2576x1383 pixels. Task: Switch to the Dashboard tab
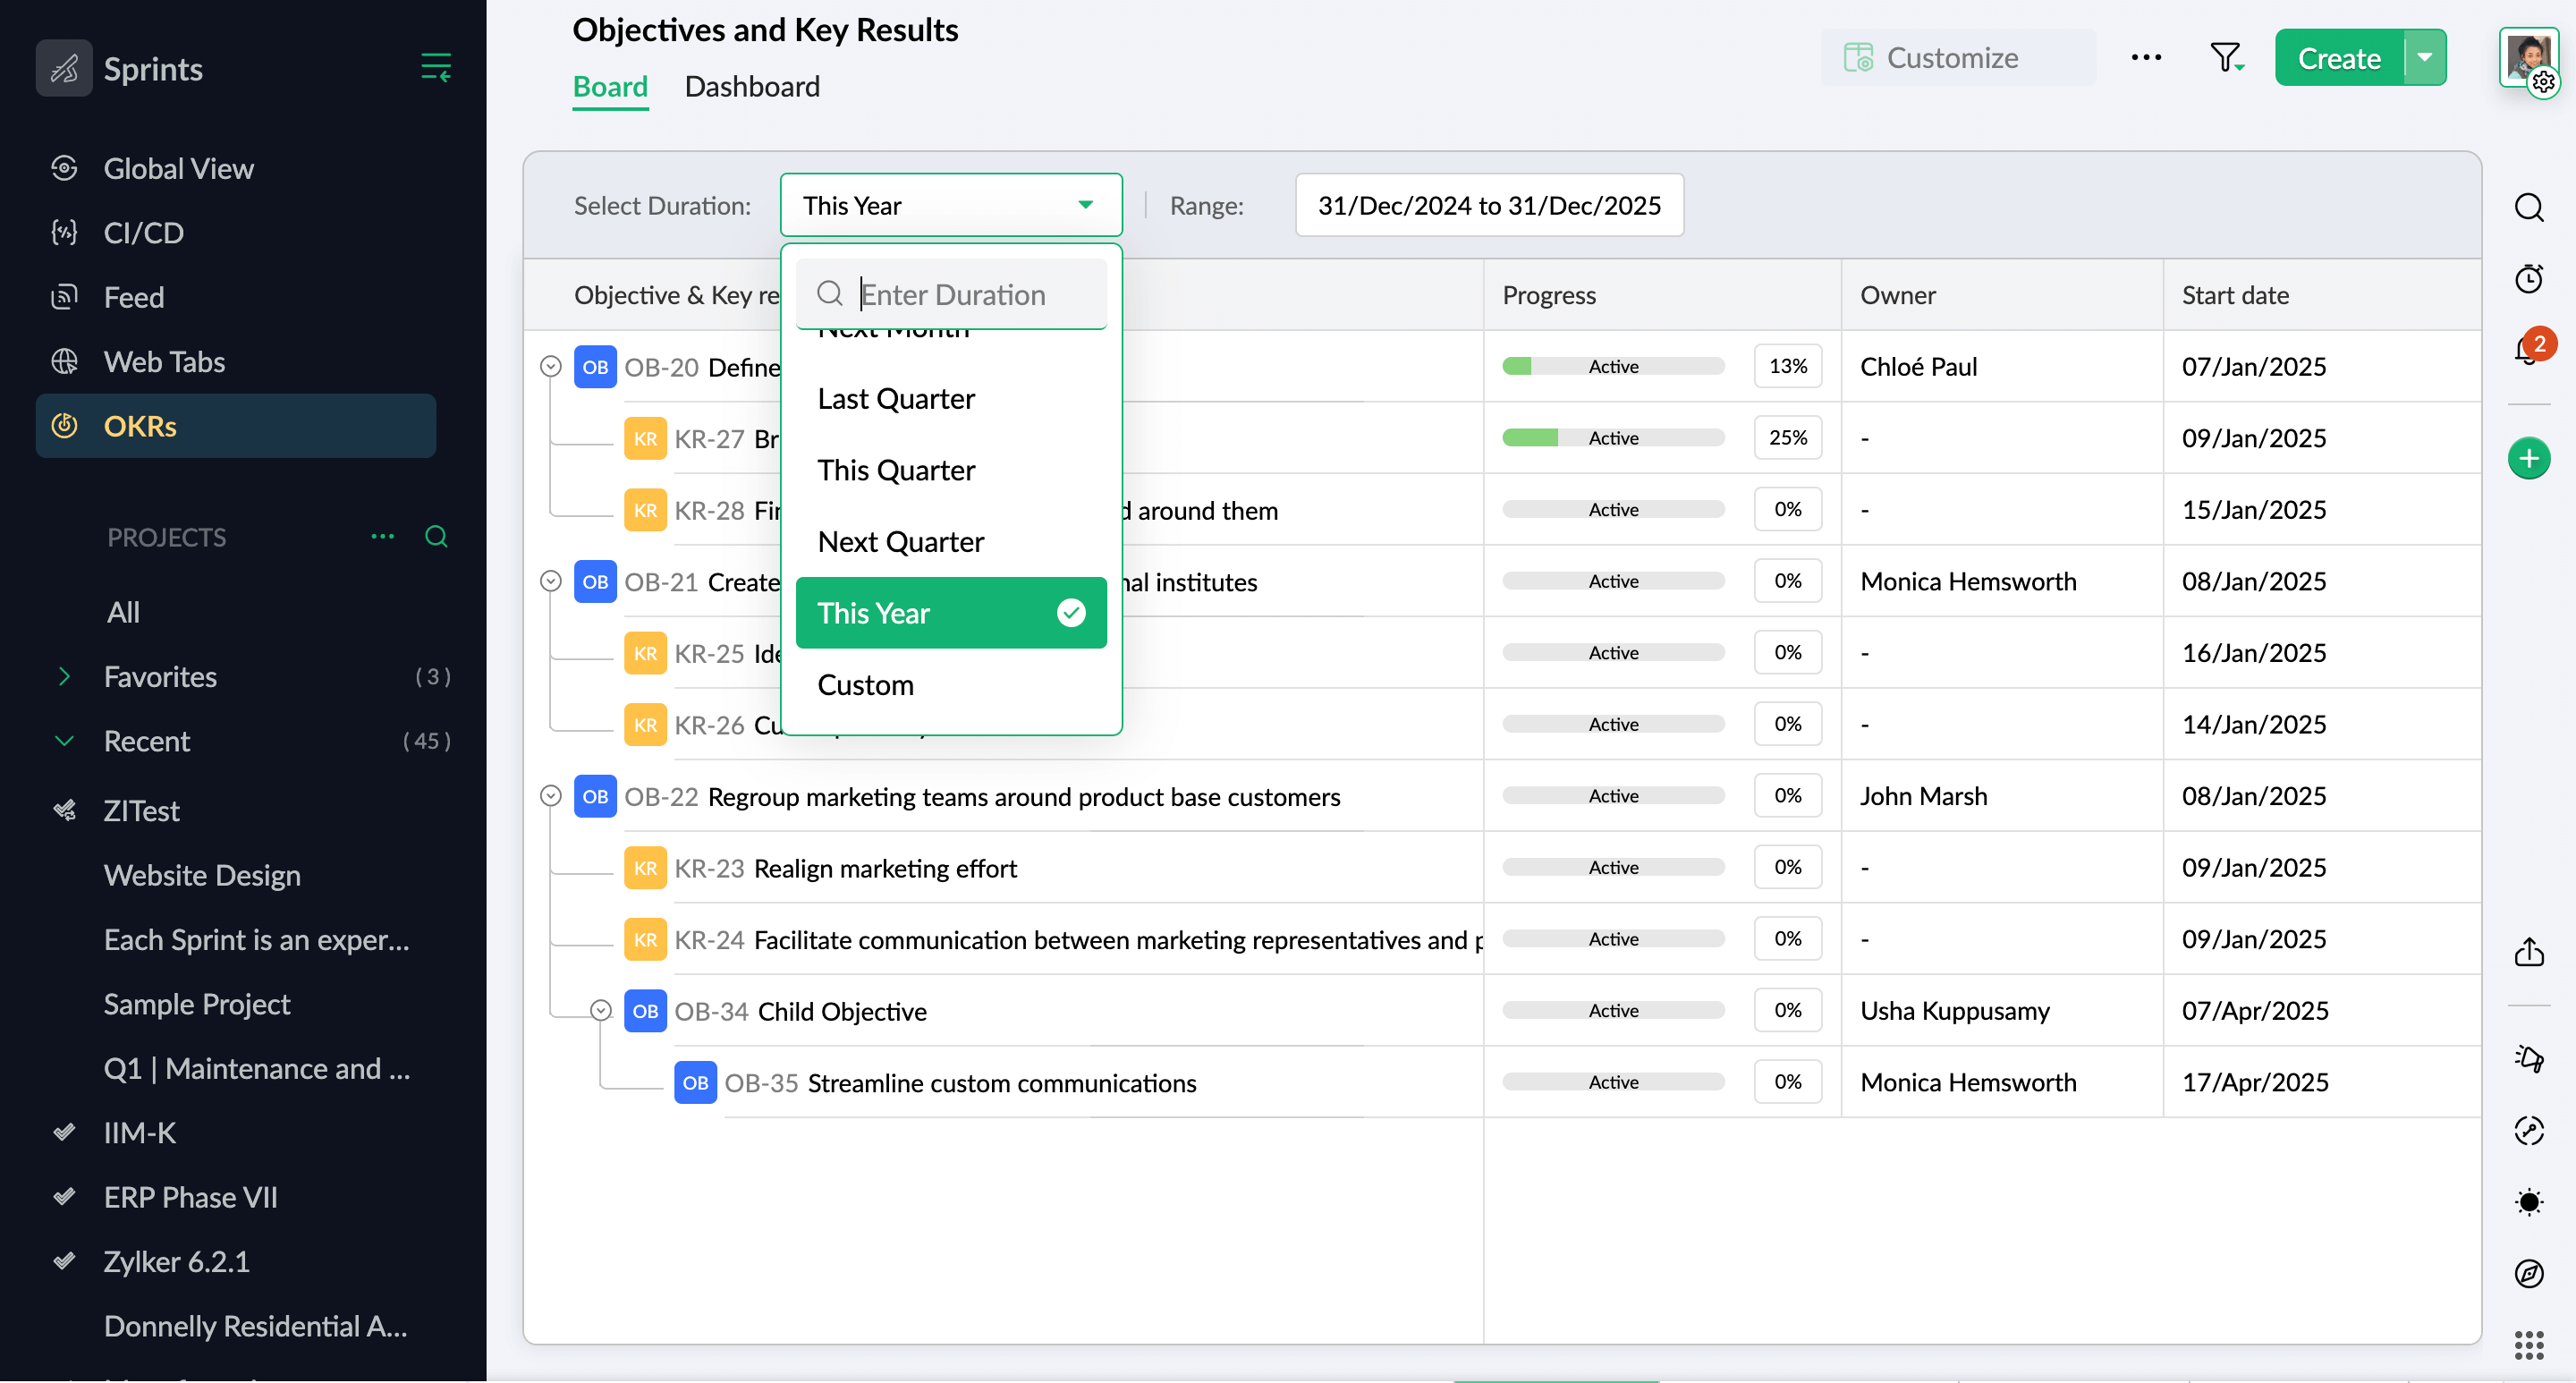point(751,87)
